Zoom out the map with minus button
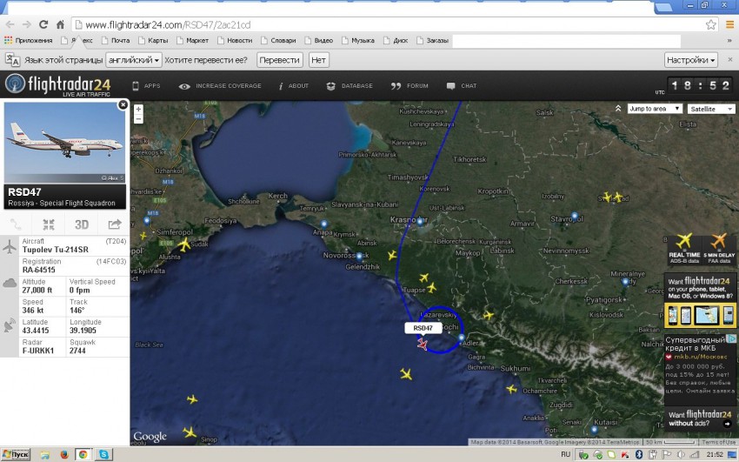Screen dimensions: 739x462 click(138, 118)
